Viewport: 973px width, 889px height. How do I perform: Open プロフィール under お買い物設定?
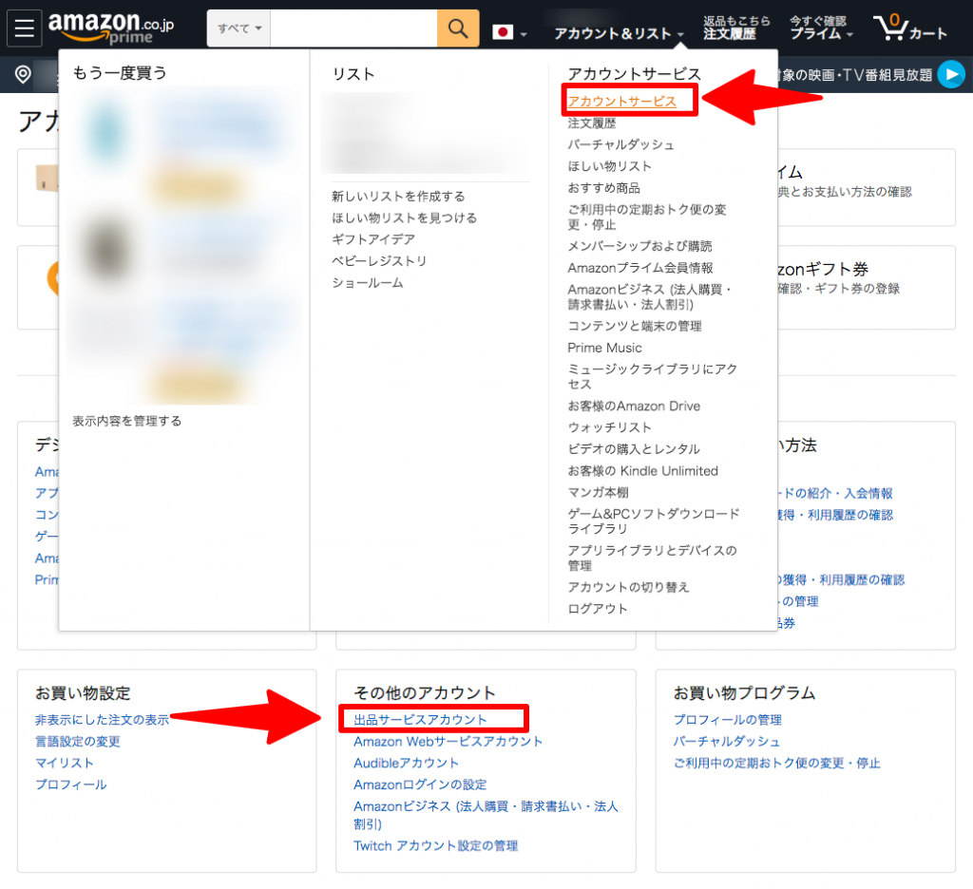(x=70, y=785)
